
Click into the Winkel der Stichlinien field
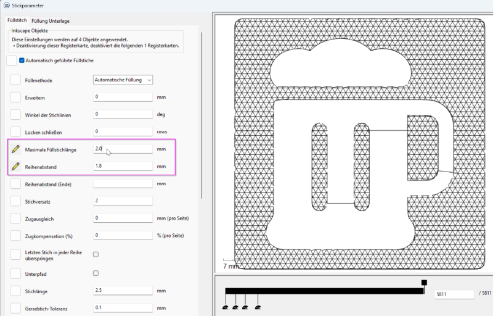click(x=123, y=114)
